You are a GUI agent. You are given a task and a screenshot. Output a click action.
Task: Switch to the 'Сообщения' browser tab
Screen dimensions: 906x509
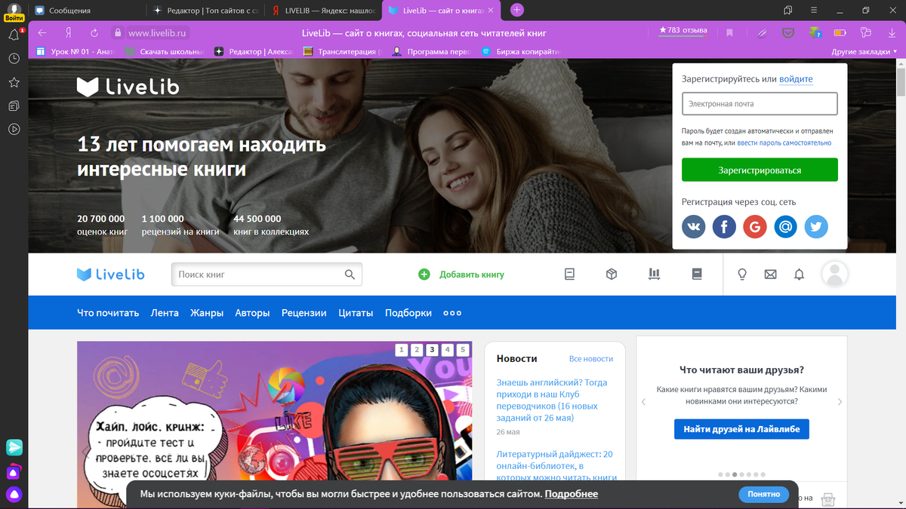click(85, 11)
